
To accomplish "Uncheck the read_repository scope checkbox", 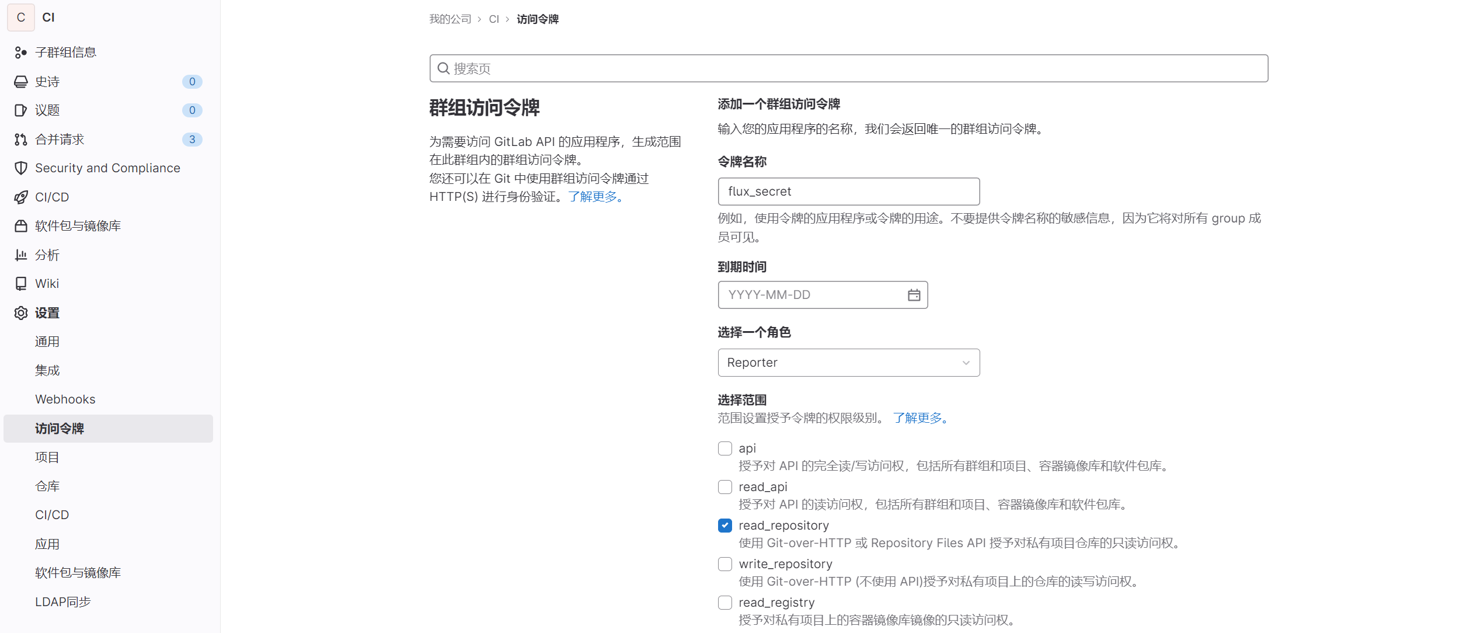I will tap(724, 526).
